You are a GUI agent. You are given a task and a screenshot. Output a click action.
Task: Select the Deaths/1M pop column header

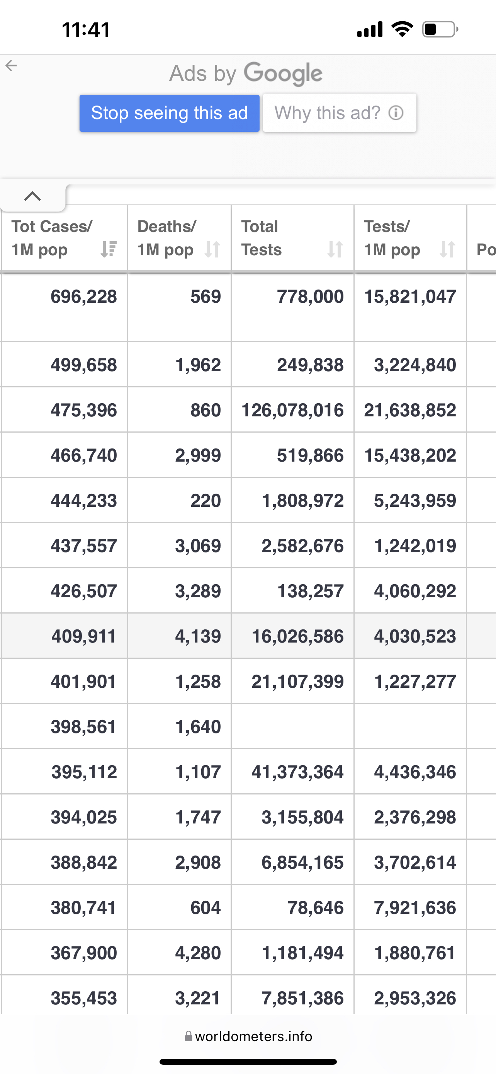(x=166, y=238)
